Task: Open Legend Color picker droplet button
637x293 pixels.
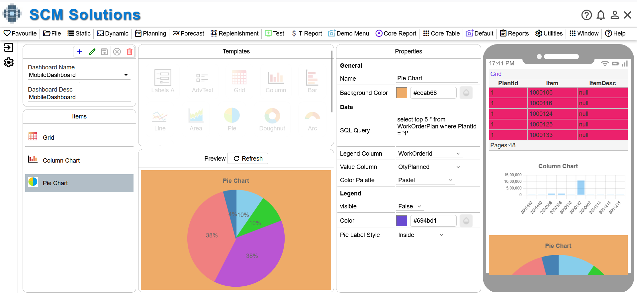Action: click(x=466, y=221)
